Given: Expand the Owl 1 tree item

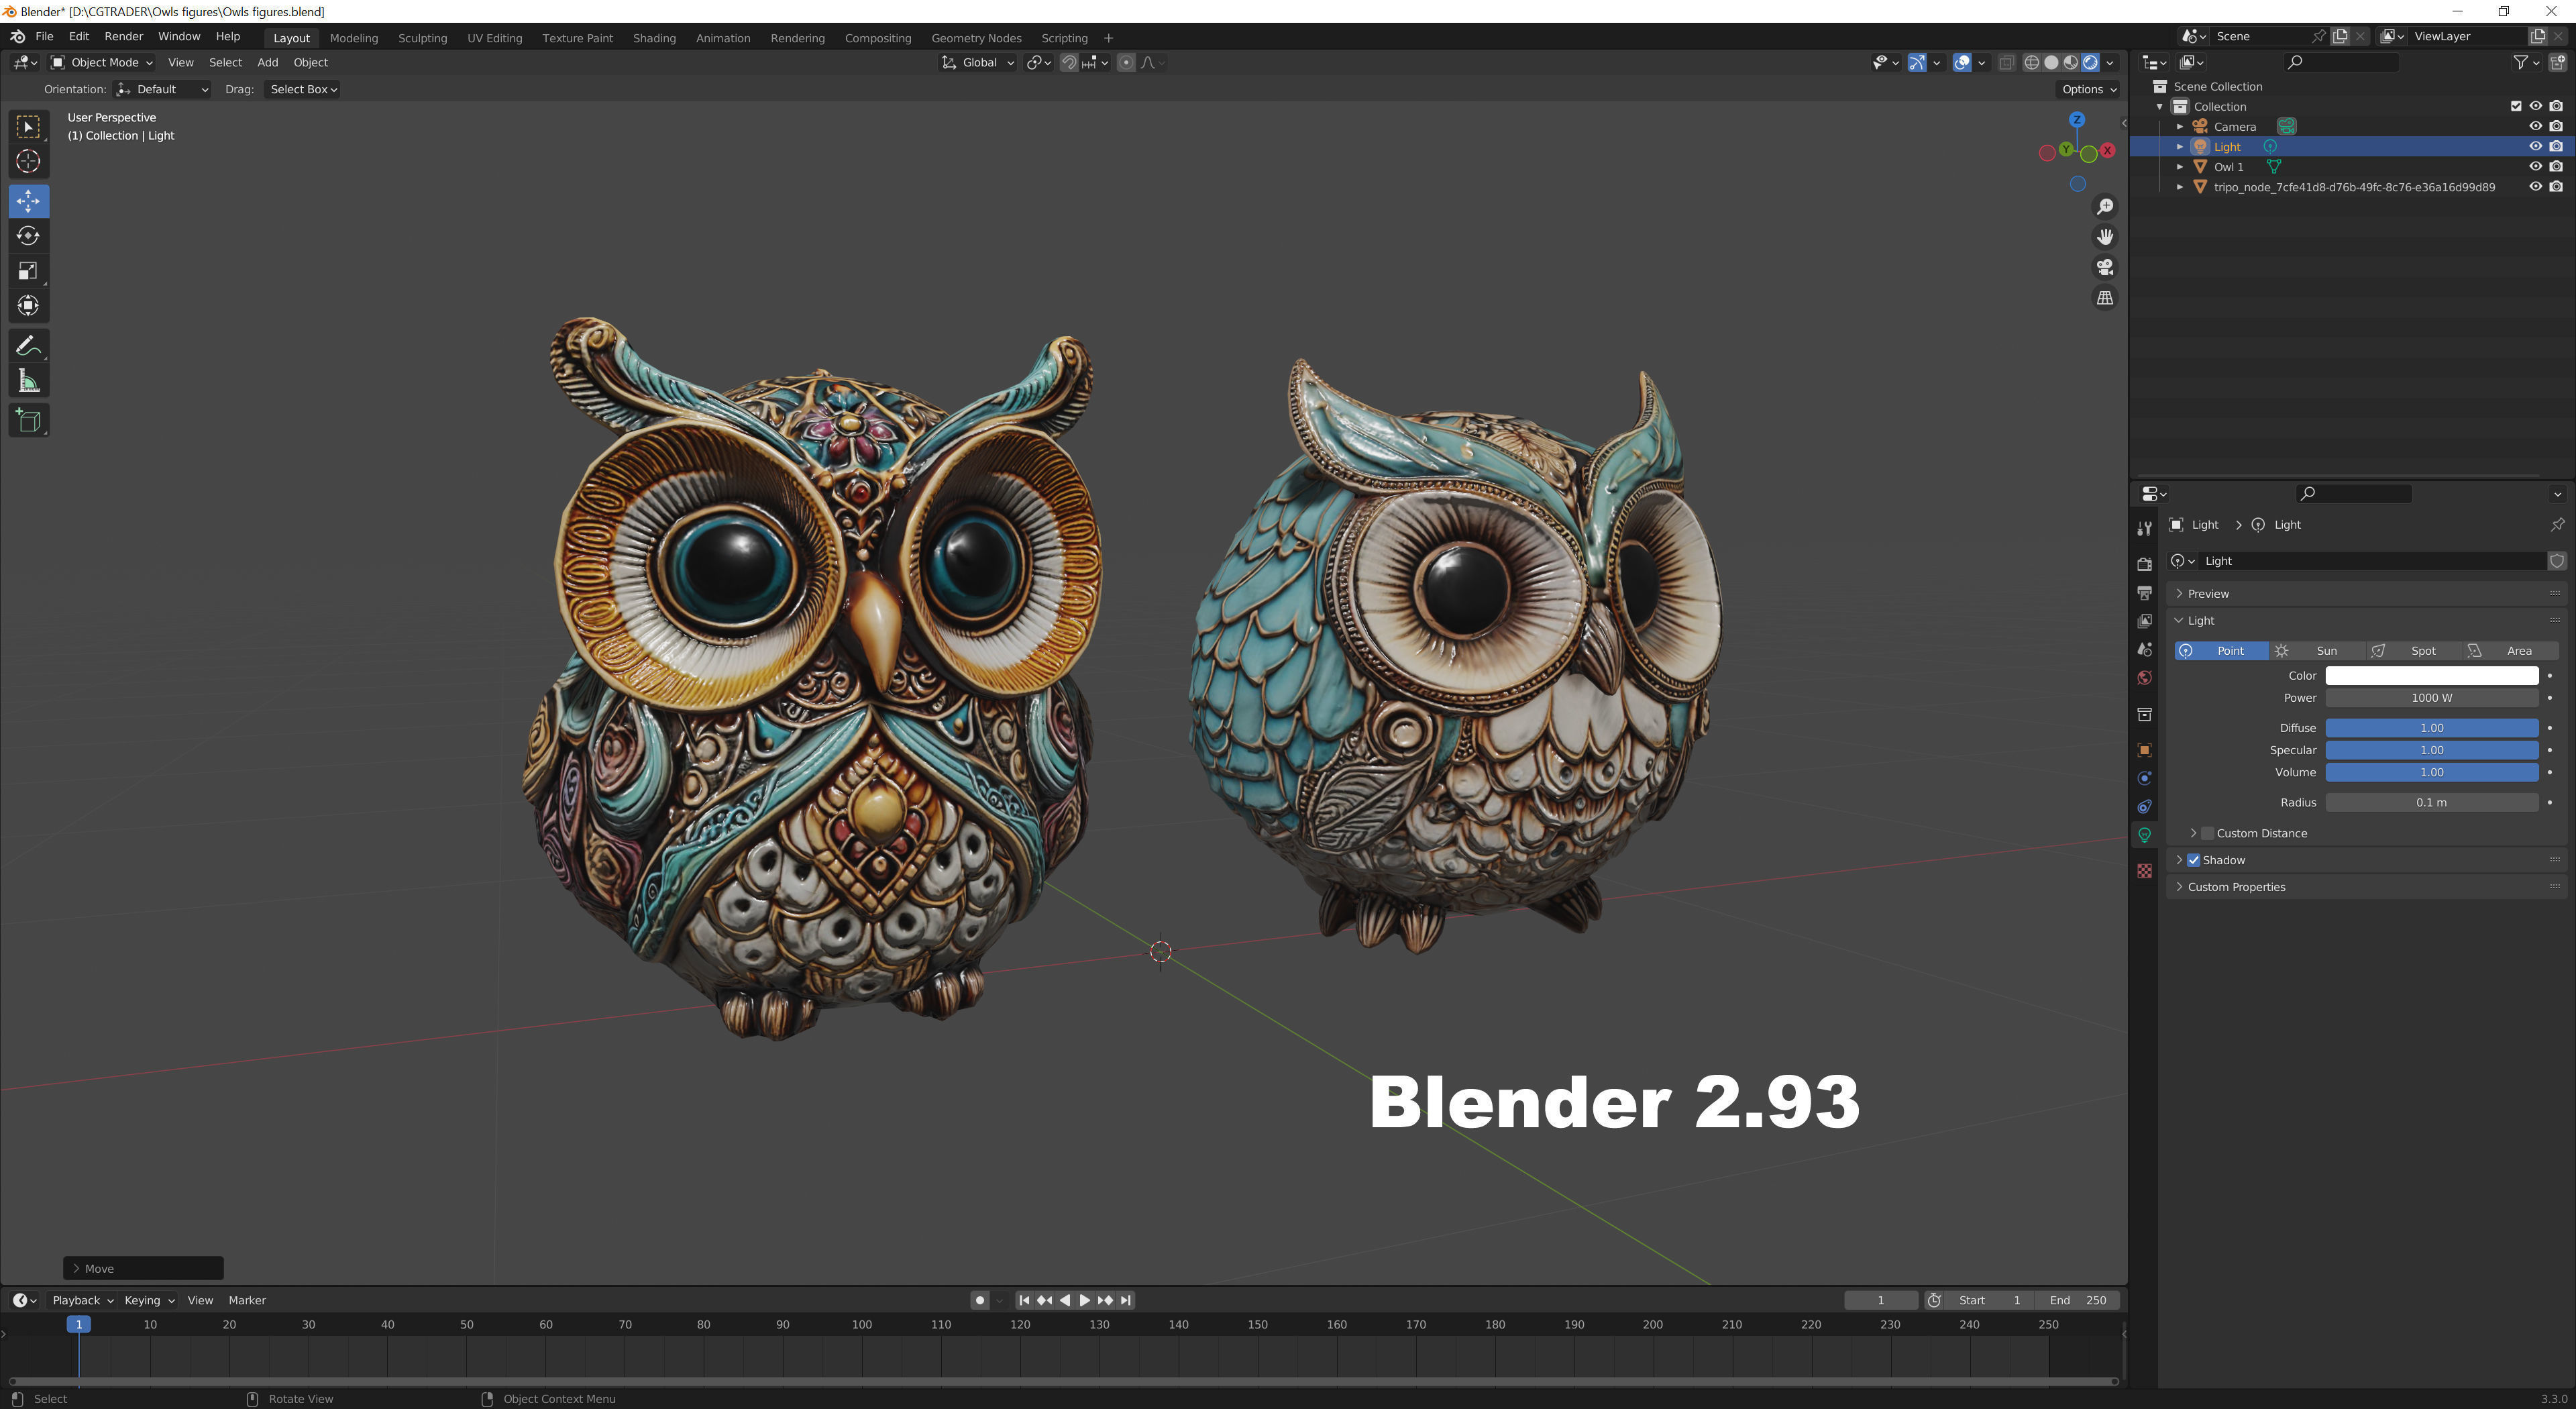Looking at the screenshot, I should 2180,167.
